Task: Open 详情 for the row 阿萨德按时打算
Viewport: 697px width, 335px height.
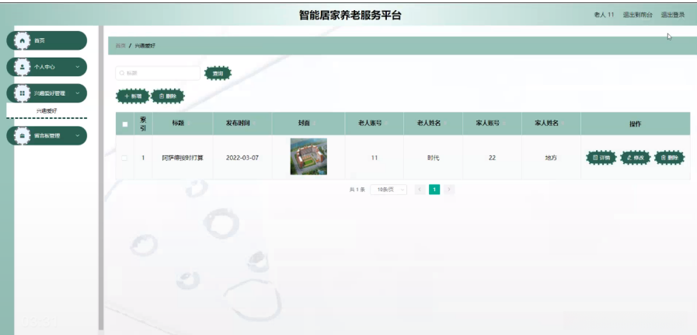Action: 601,158
